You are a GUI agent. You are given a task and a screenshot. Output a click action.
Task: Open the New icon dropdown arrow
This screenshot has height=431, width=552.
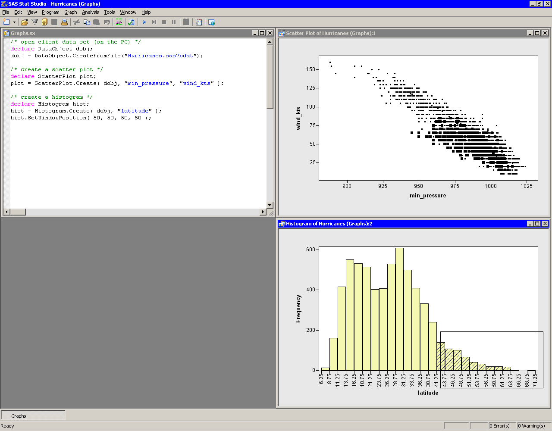(14, 22)
